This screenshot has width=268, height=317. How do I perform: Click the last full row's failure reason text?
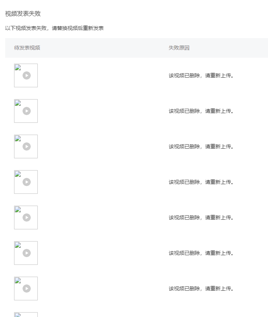201,289
